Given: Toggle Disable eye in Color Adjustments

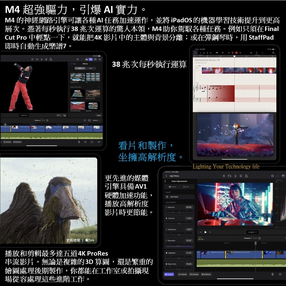Looking at the screenshot, I should (172, 187).
